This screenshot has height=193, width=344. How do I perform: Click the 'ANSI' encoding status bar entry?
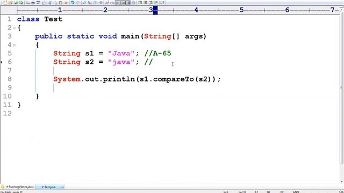click(x=296, y=192)
